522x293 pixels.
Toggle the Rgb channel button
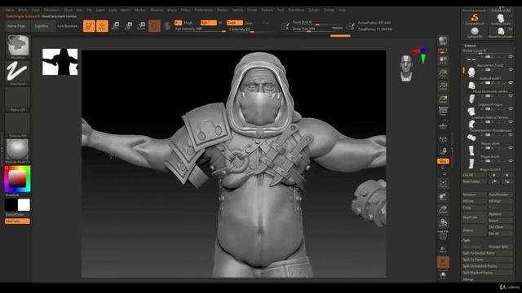click(209, 23)
